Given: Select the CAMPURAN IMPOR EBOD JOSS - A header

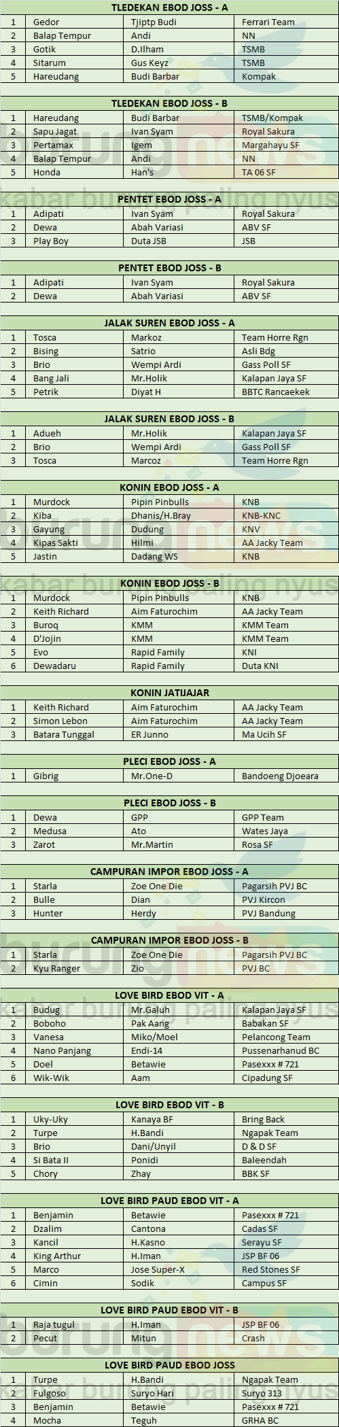Looking at the screenshot, I should (x=169, y=872).
